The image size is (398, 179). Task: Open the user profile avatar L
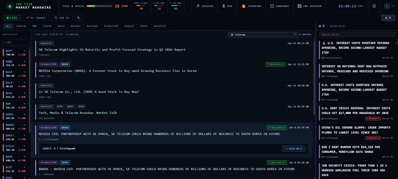point(387,6)
